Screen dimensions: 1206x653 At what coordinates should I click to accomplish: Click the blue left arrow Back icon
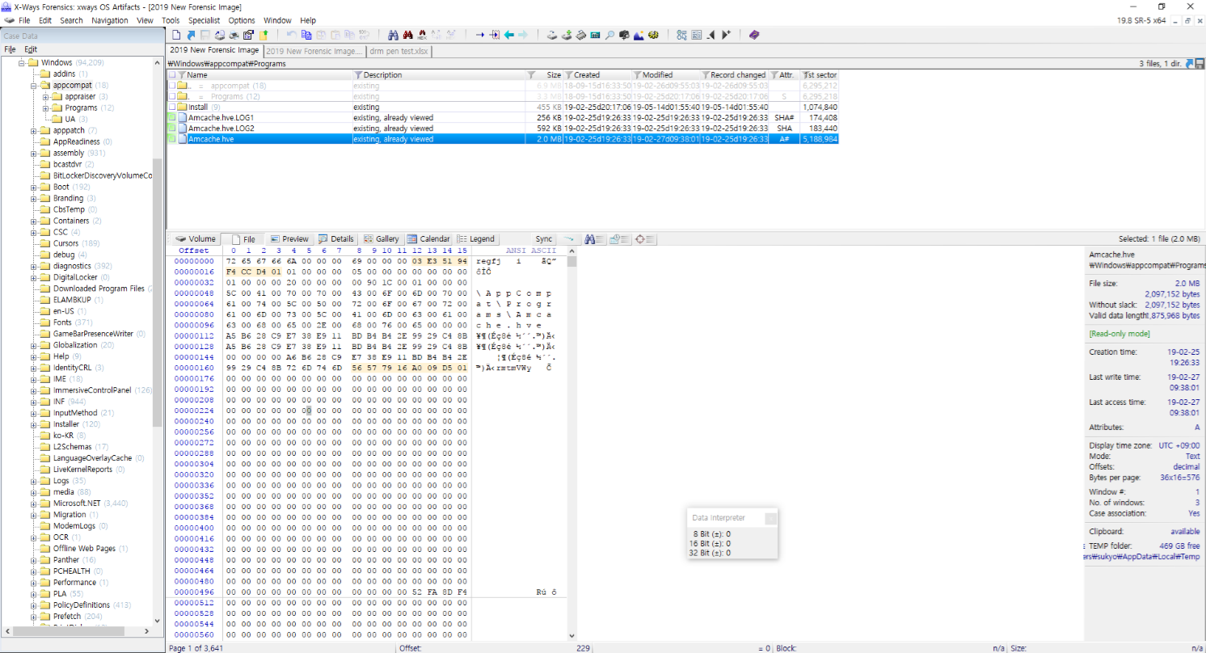tap(508, 35)
